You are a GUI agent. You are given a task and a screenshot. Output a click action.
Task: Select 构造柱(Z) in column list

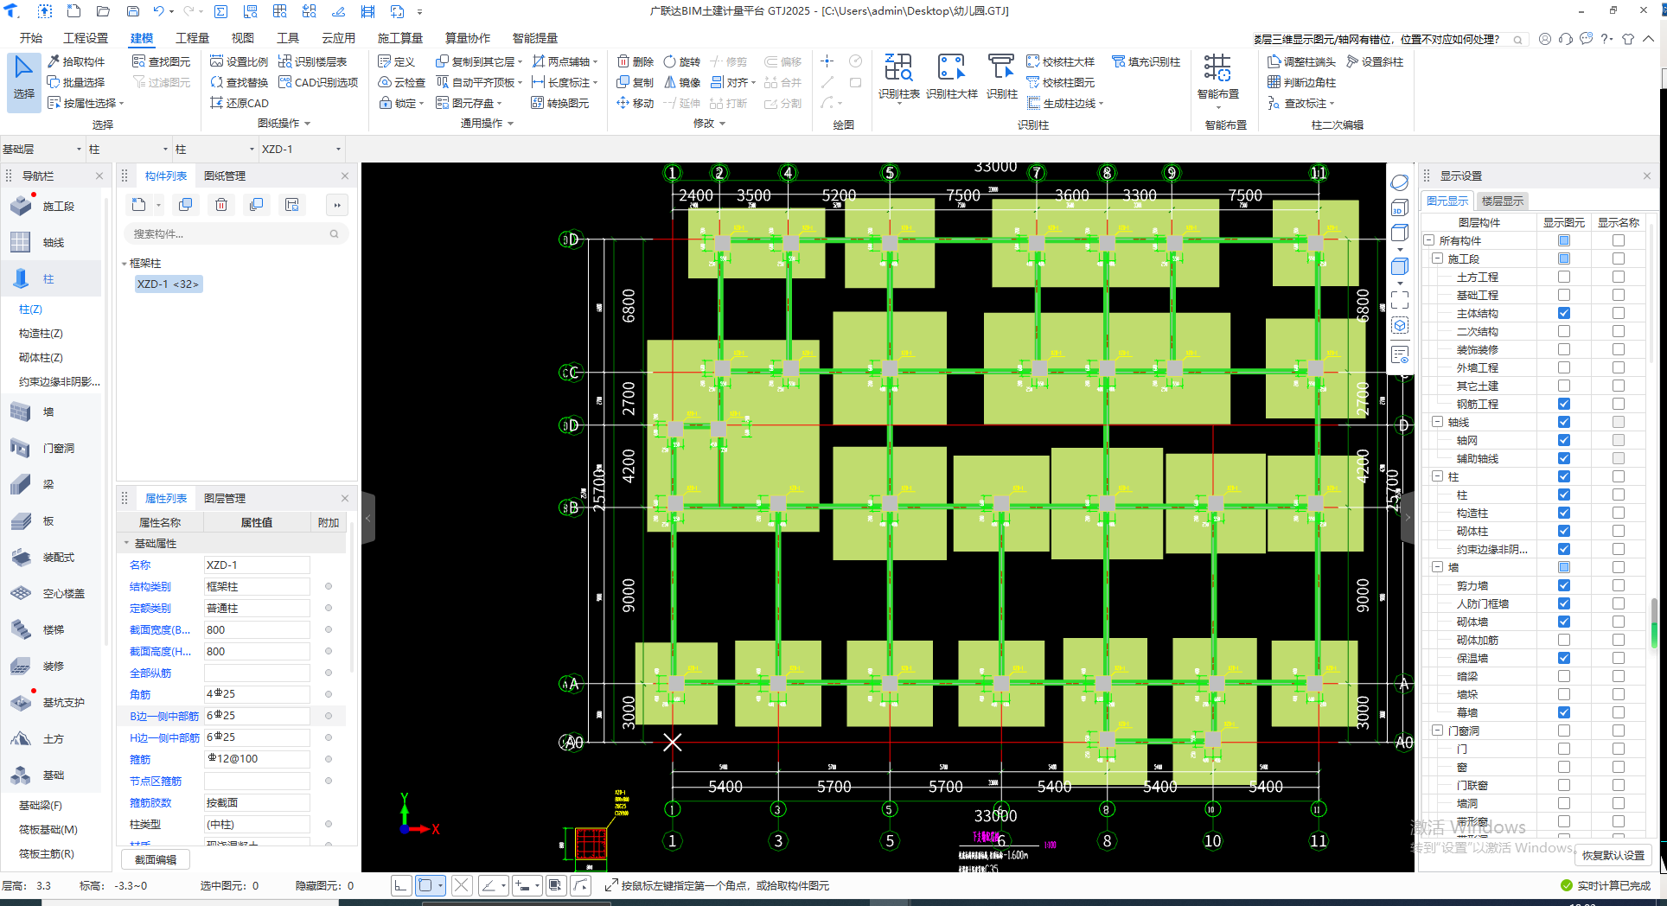(x=41, y=333)
